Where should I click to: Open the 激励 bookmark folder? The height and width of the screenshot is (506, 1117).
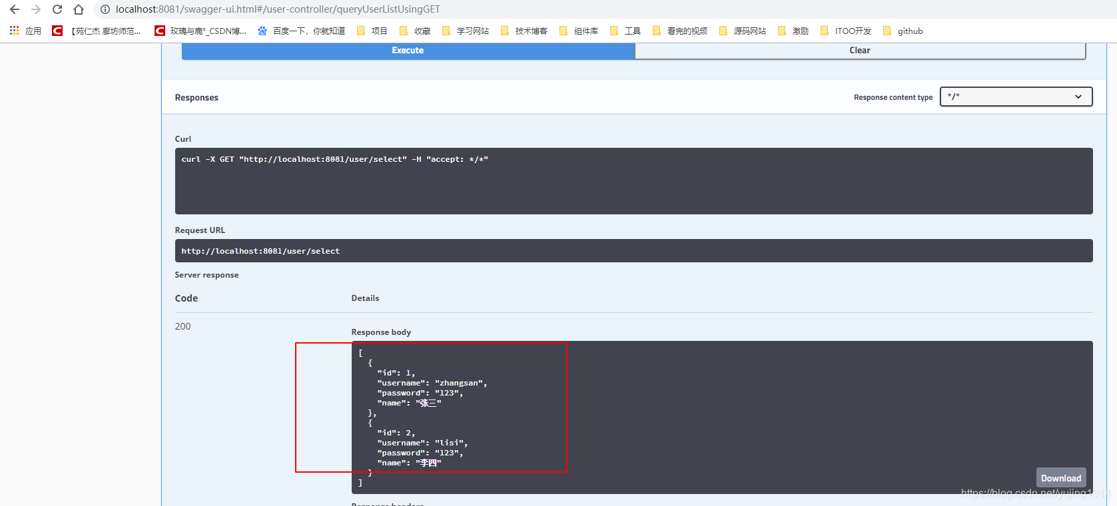coord(793,31)
